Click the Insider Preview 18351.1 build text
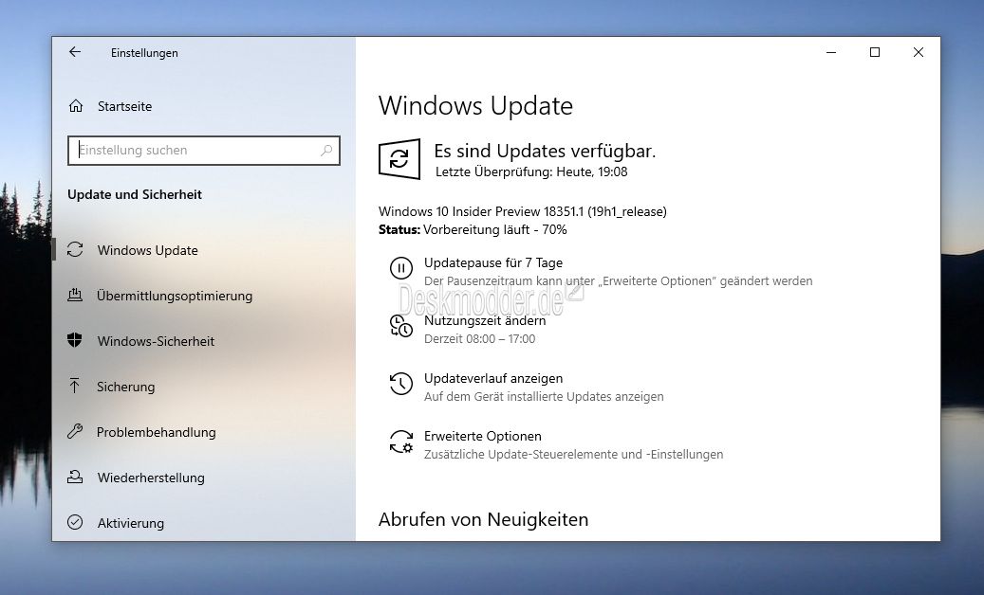984x595 pixels. tap(523, 211)
